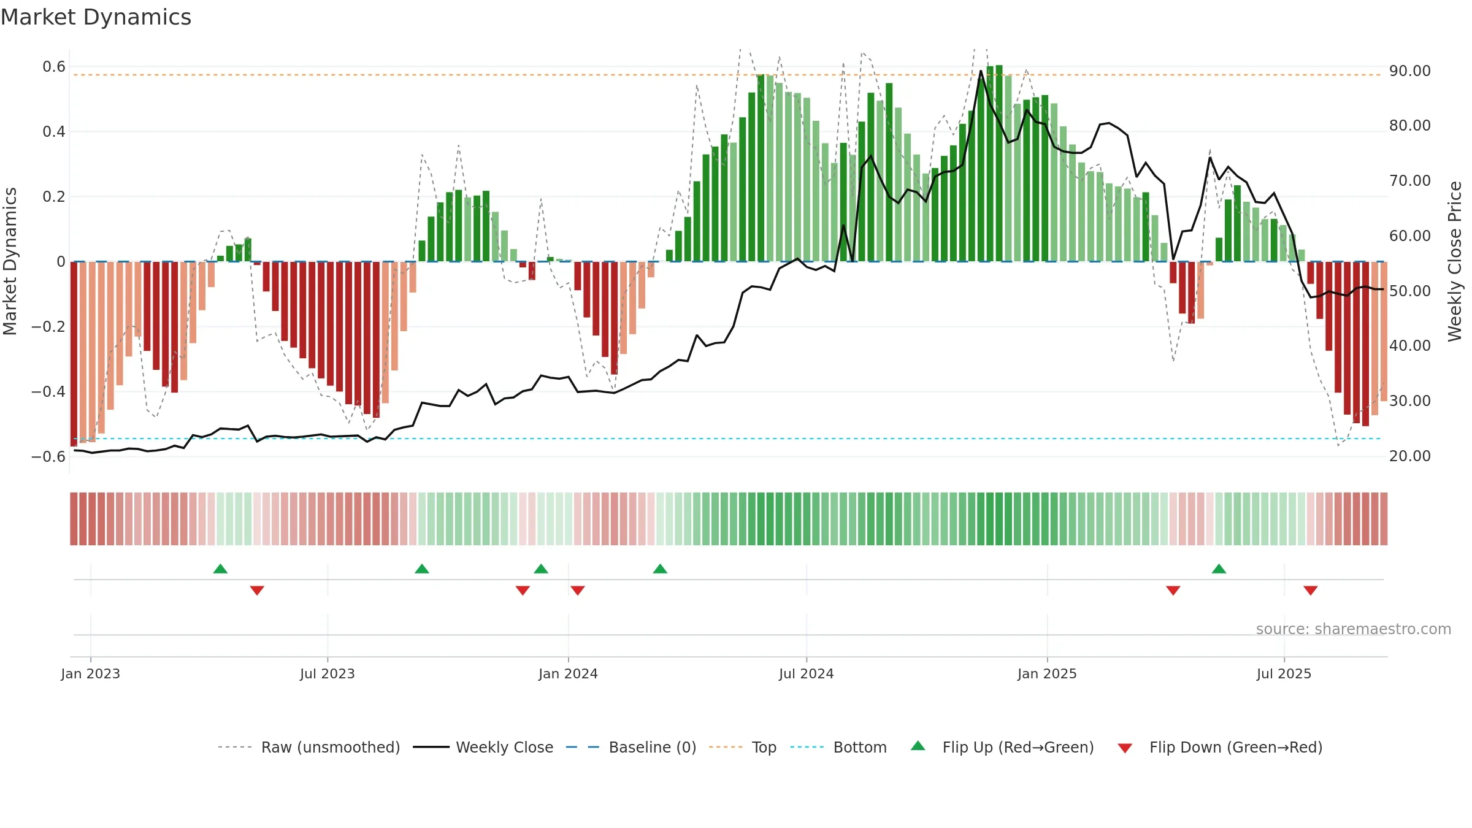The height and width of the screenshot is (828, 1472).
Task: Click the green triangle icon in the legend
Action: [x=918, y=746]
